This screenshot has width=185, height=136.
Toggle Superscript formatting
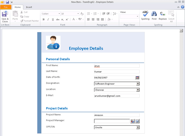[67, 19]
